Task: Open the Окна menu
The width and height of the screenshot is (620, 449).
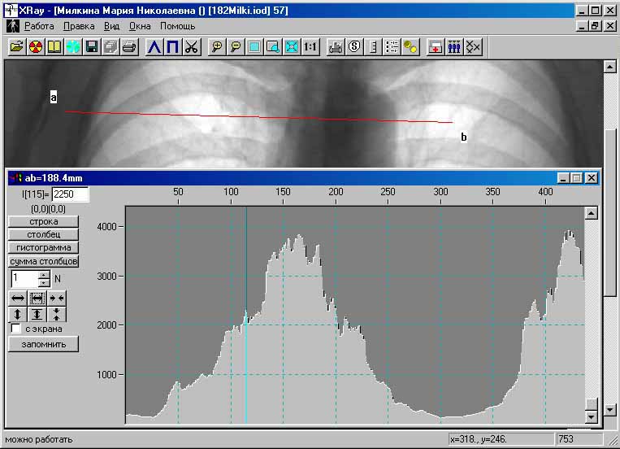Action: coord(140,26)
